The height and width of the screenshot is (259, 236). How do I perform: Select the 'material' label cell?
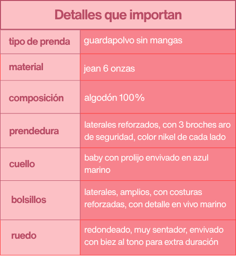tap(40, 67)
